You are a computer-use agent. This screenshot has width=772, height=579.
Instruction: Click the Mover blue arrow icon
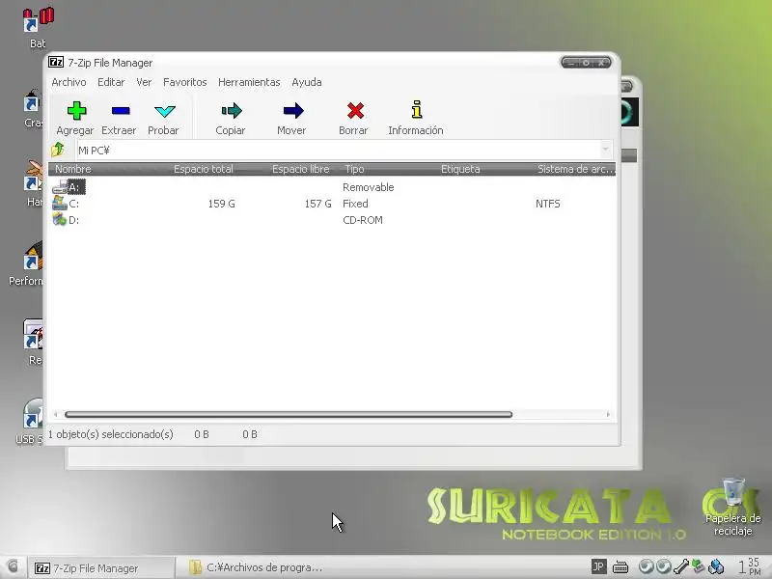[x=293, y=111]
